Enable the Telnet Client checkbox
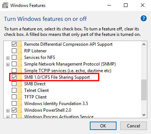Screen dimensions: 151x134 point(14,90)
